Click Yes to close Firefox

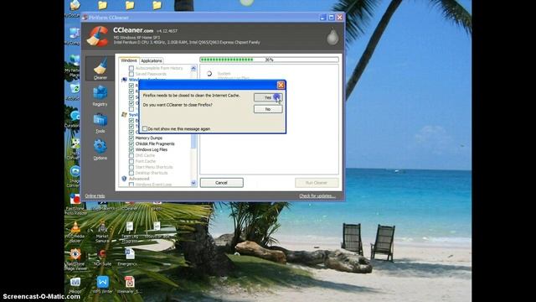[x=268, y=97]
